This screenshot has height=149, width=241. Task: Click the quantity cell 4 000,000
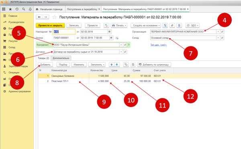coord(99,81)
